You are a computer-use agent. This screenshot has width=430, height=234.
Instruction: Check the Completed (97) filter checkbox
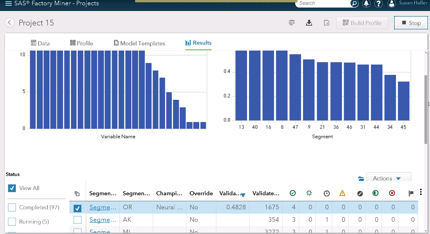pos(12,208)
